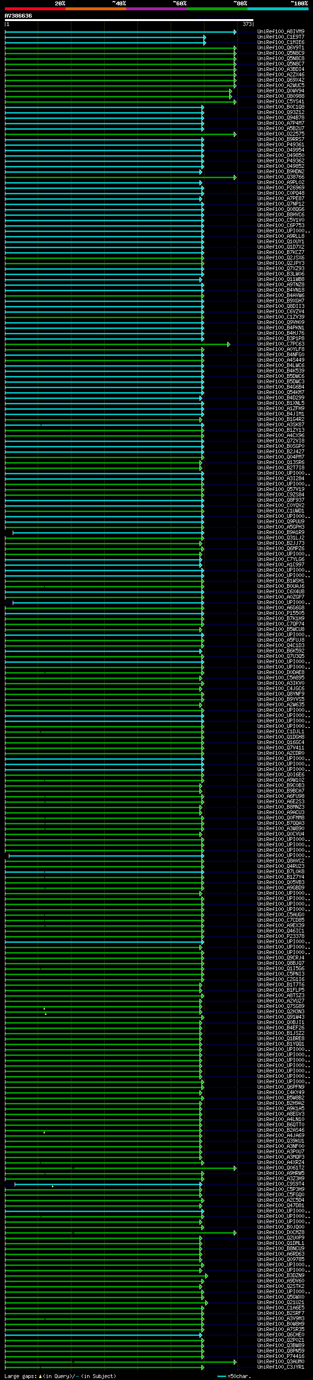Open hit UniRef100_A3SK87

(281, 424)
